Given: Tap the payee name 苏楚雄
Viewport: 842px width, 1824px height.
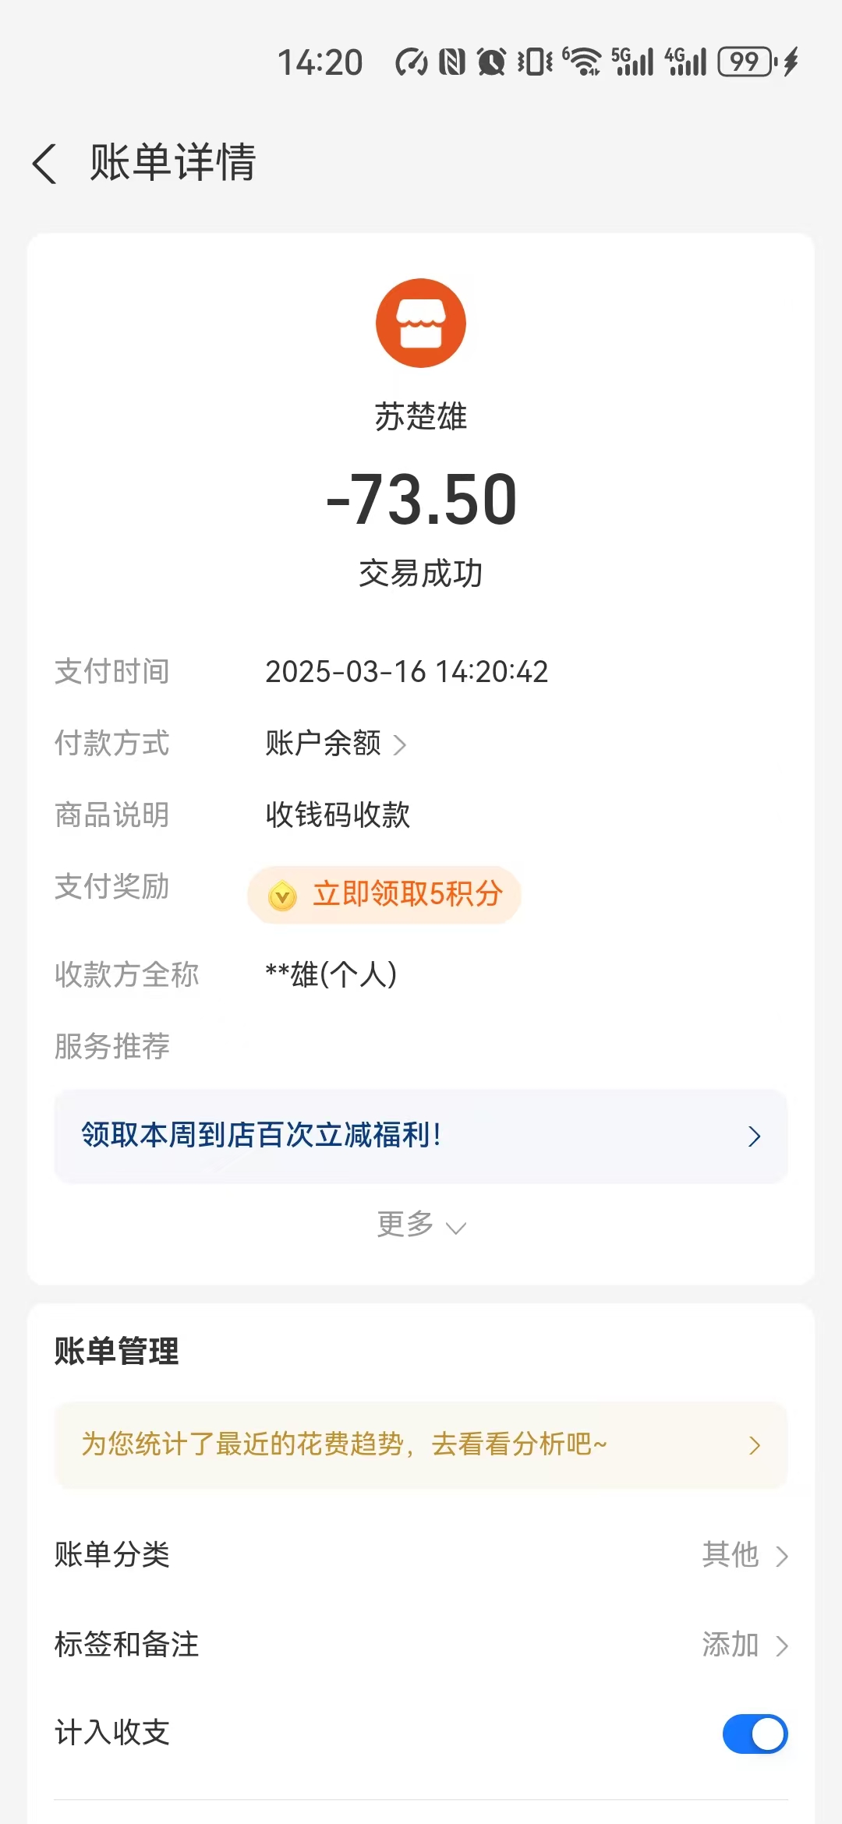Looking at the screenshot, I should click(x=421, y=416).
